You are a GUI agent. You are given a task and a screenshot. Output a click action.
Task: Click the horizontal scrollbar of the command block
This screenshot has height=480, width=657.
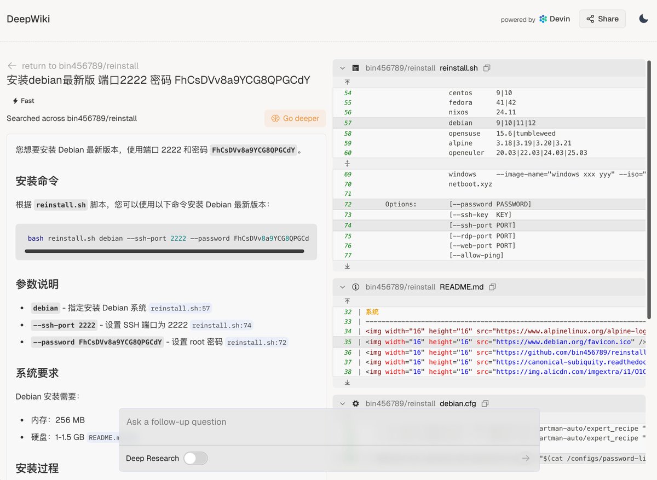click(164, 251)
